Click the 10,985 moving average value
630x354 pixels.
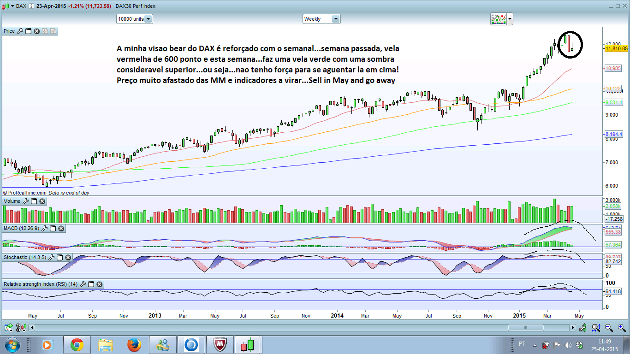613,68
